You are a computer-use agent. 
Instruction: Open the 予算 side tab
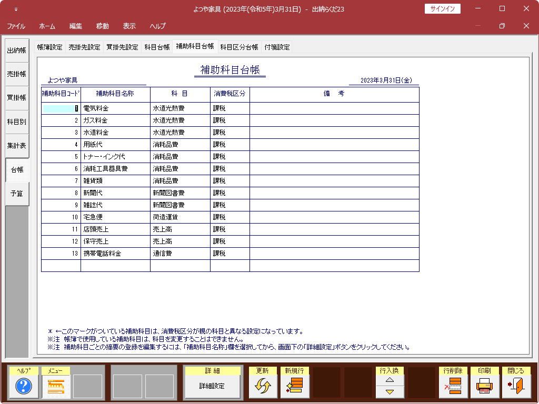[17, 194]
